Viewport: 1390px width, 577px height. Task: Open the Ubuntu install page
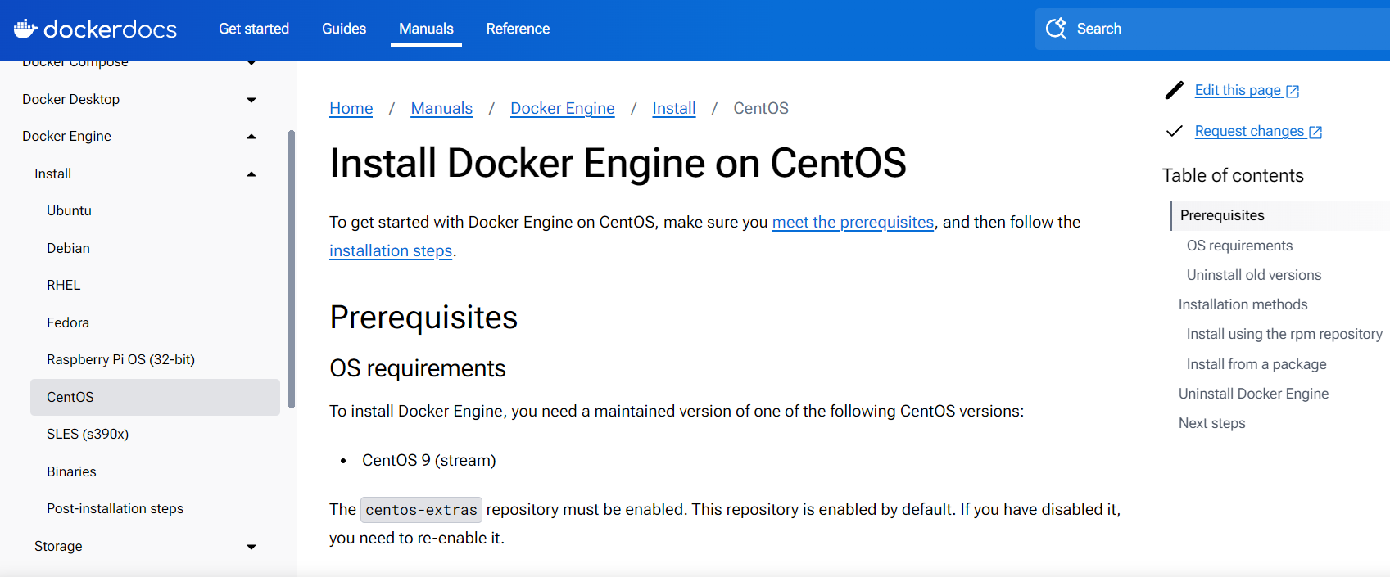(70, 210)
